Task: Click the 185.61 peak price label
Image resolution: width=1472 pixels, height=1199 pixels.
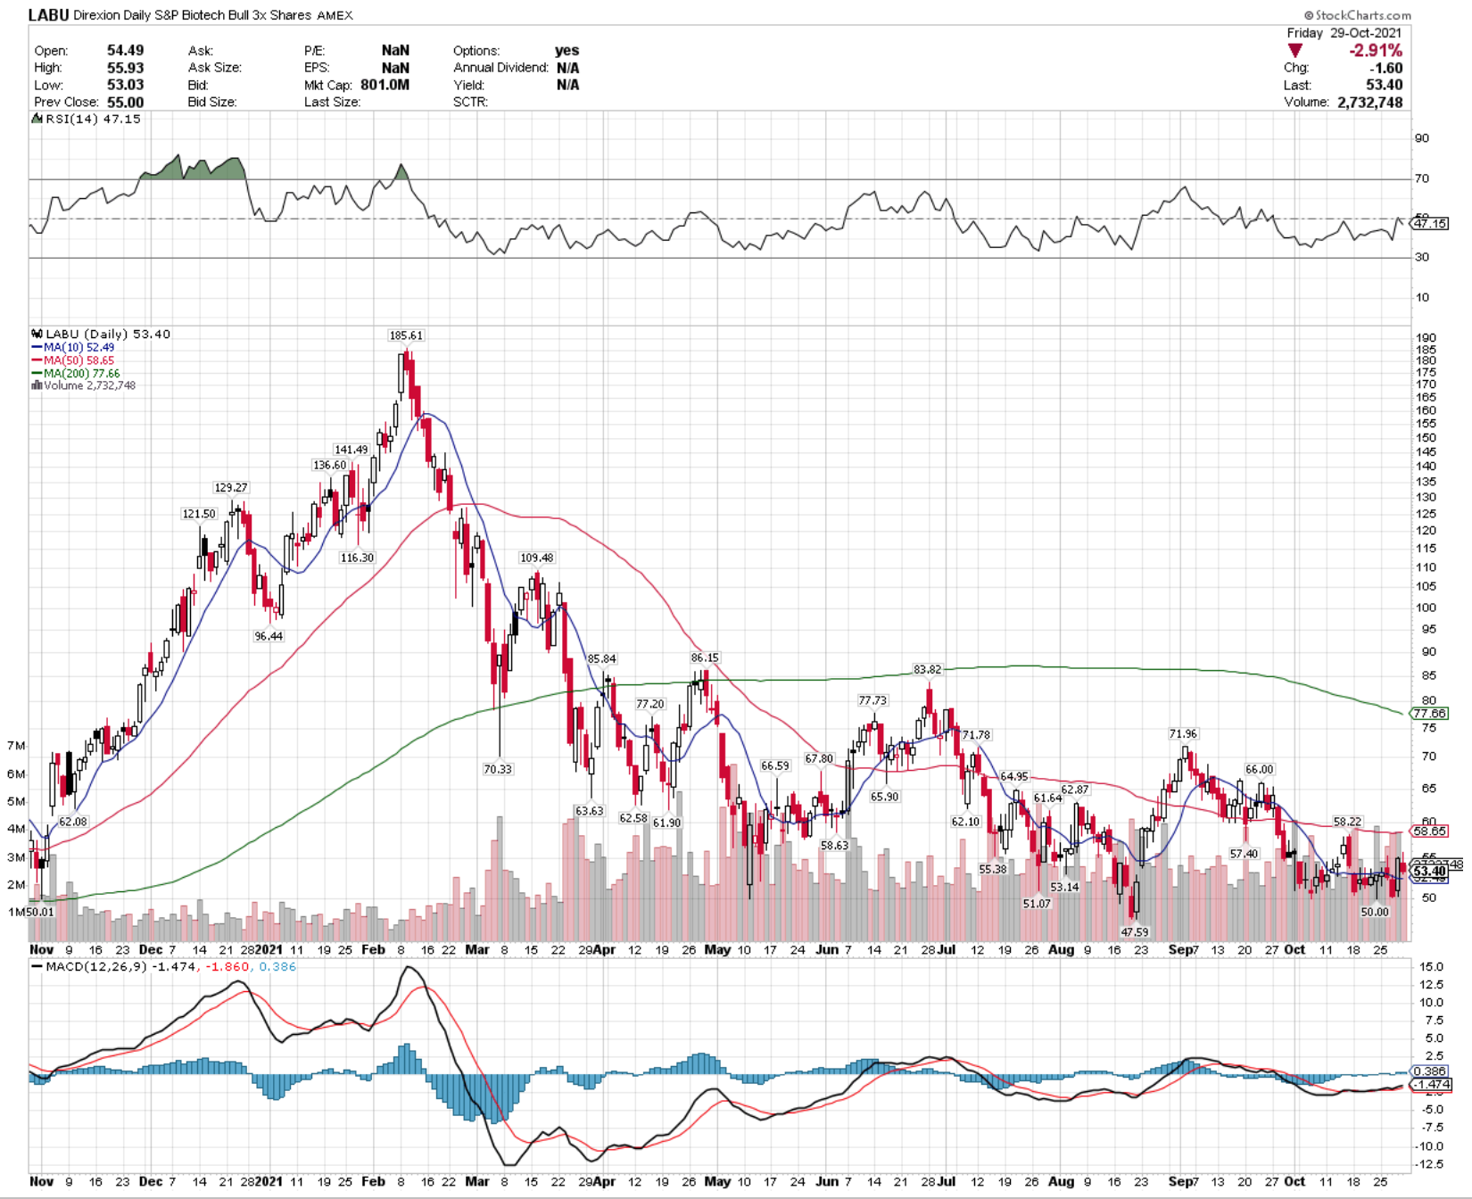Action: point(406,335)
